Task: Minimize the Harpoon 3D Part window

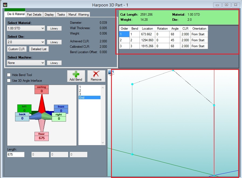Action: (217, 5)
